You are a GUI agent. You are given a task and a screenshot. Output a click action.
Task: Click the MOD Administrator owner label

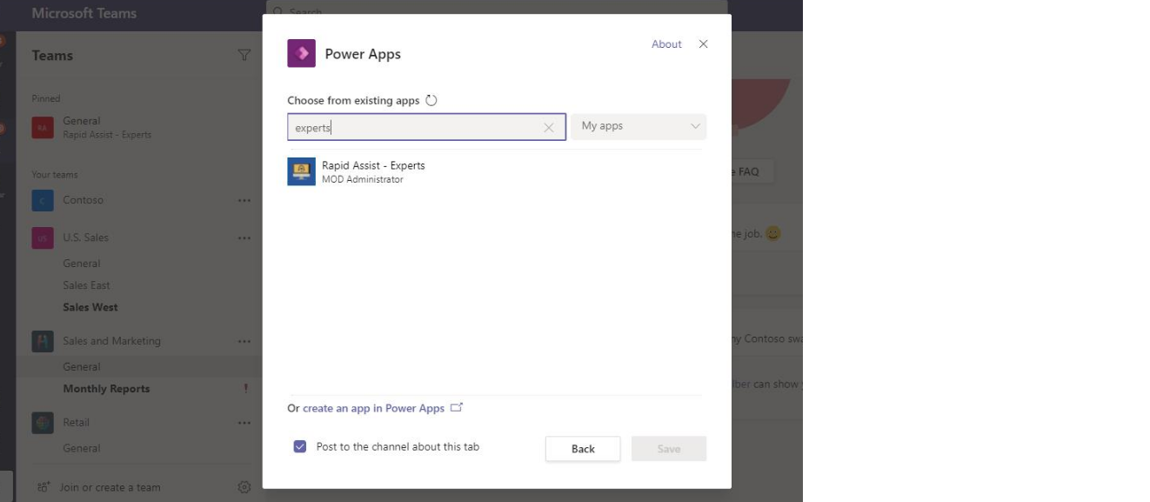click(x=362, y=180)
